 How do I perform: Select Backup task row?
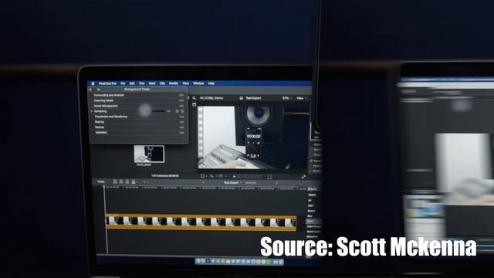pyautogui.click(x=139, y=127)
